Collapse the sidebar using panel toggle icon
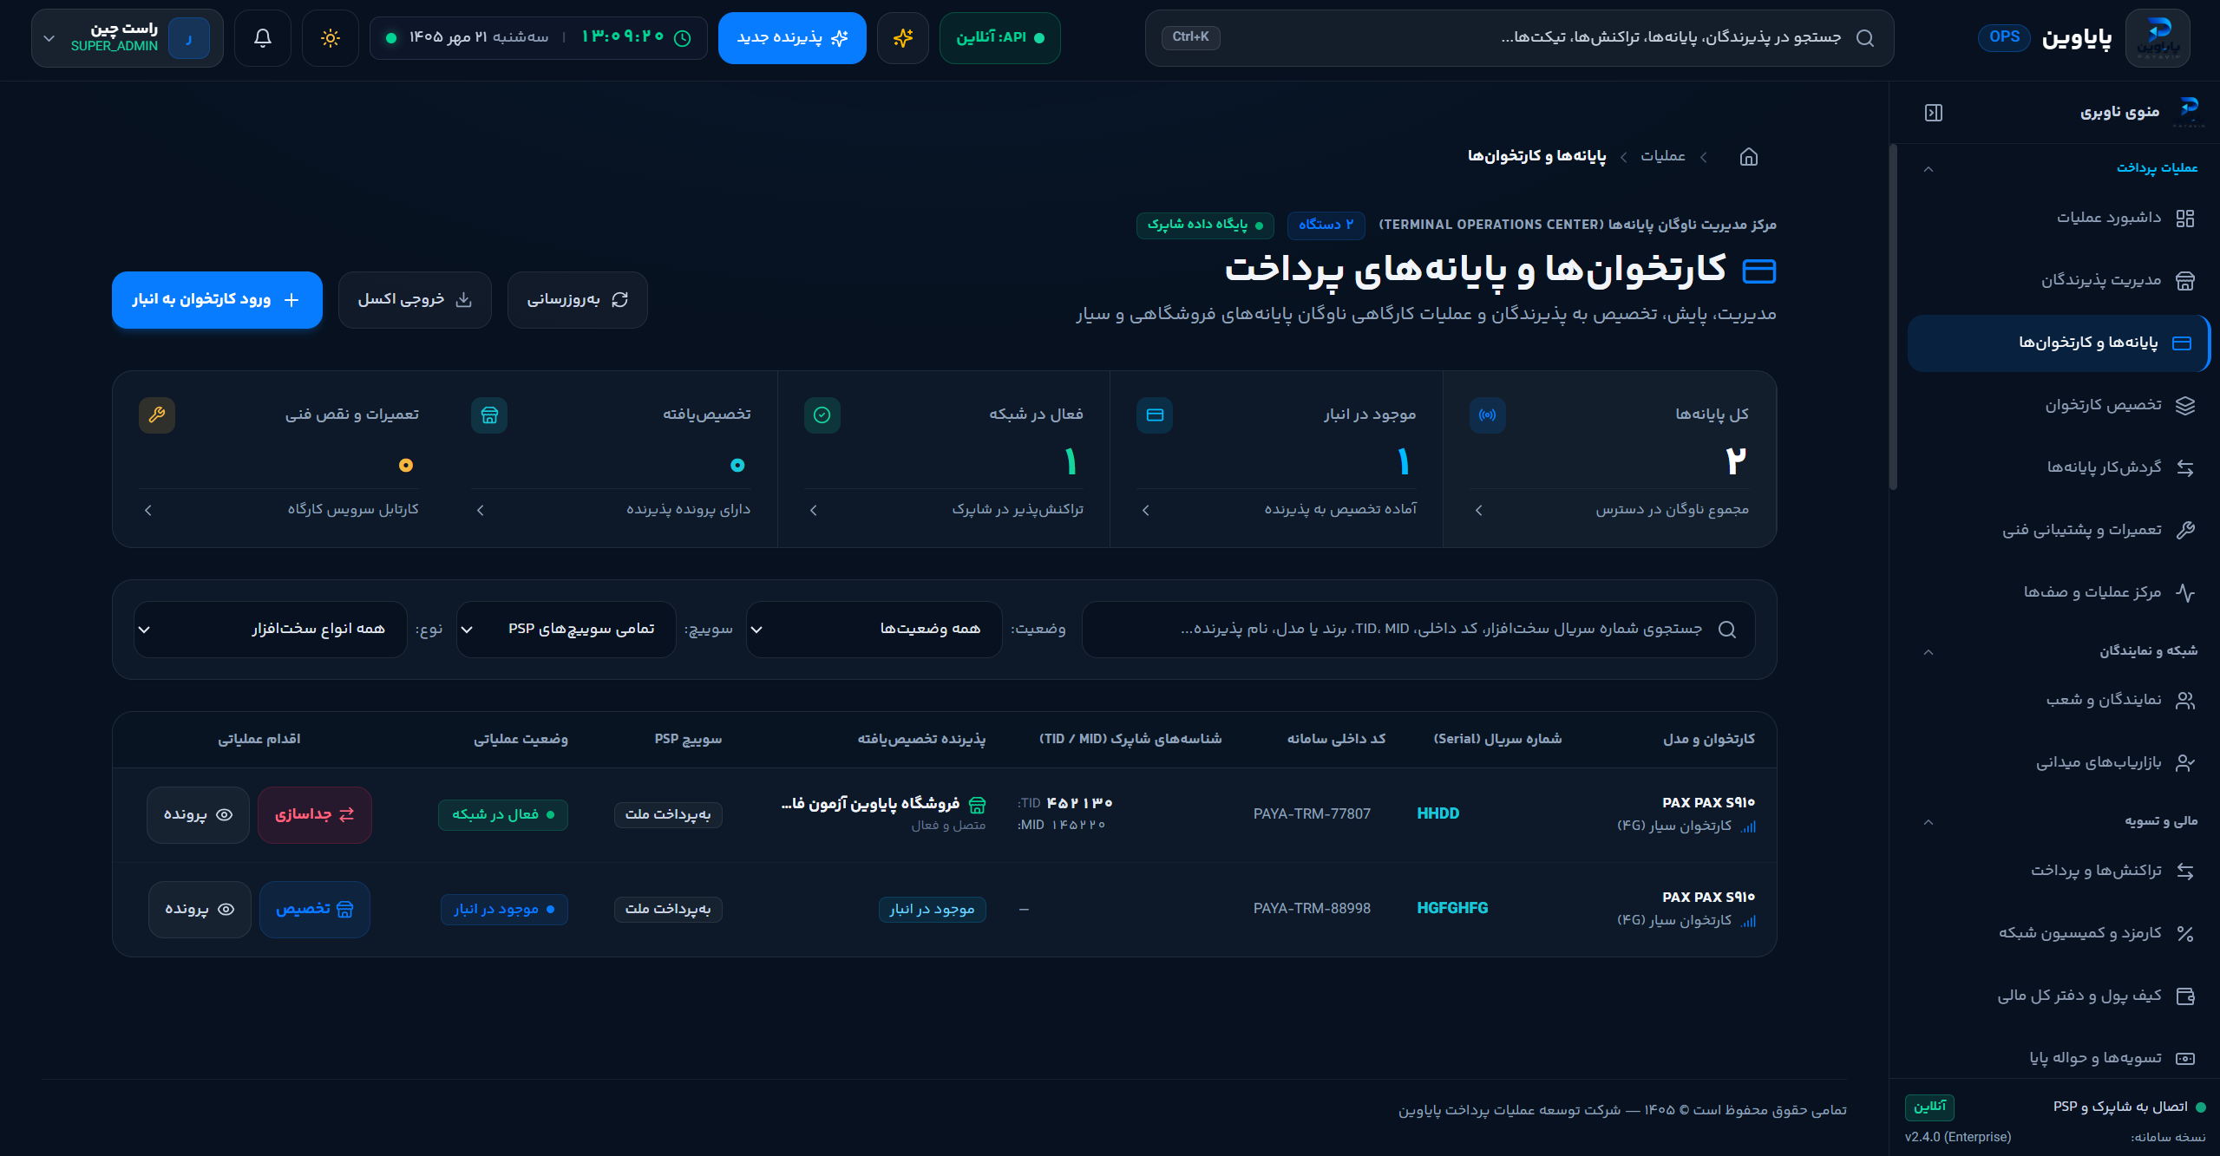Screen dimensions: 2220x1156 click(1934, 113)
